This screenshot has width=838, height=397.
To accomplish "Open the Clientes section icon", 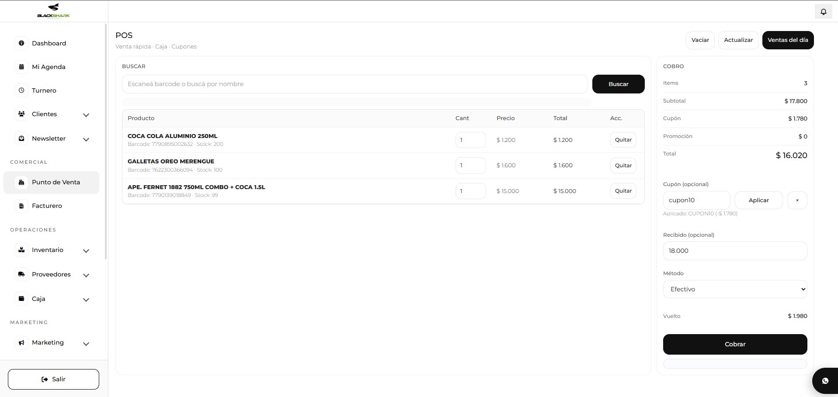I will click(21, 114).
